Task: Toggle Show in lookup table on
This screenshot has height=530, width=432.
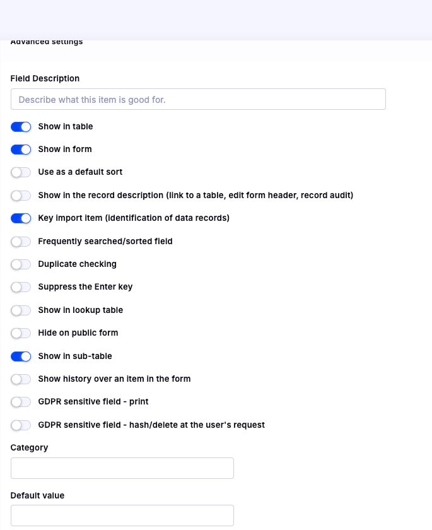Action: pos(21,310)
